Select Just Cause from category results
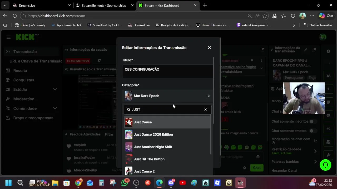This screenshot has width=337, height=189. pos(167,122)
